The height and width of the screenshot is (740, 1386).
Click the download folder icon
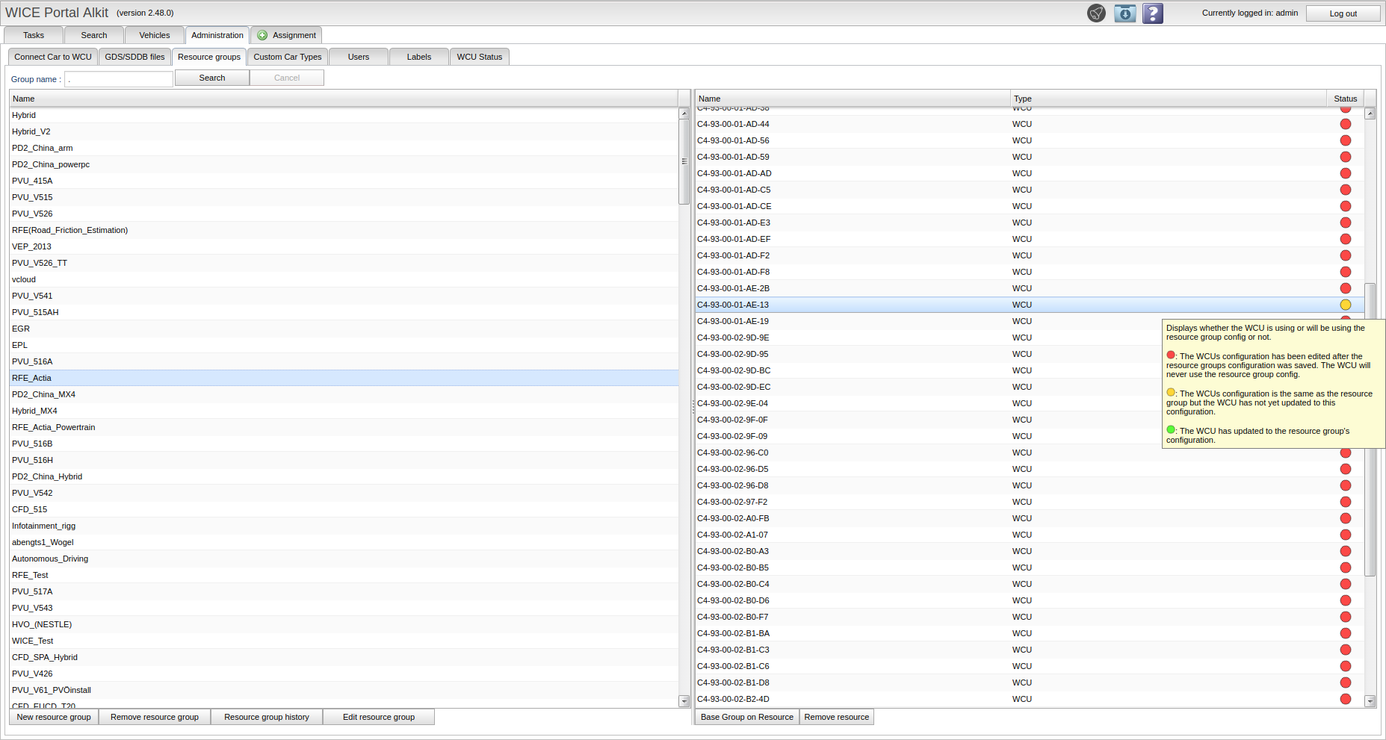[x=1124, y=13]
